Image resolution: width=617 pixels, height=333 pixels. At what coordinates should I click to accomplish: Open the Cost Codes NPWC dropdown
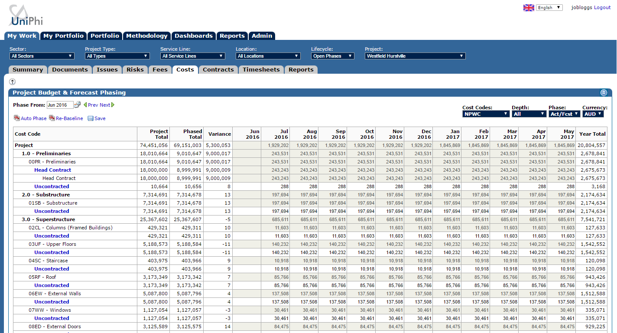486,113
